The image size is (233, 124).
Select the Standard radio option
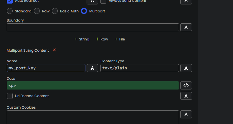pyautogui.click(x=10, y=11)
